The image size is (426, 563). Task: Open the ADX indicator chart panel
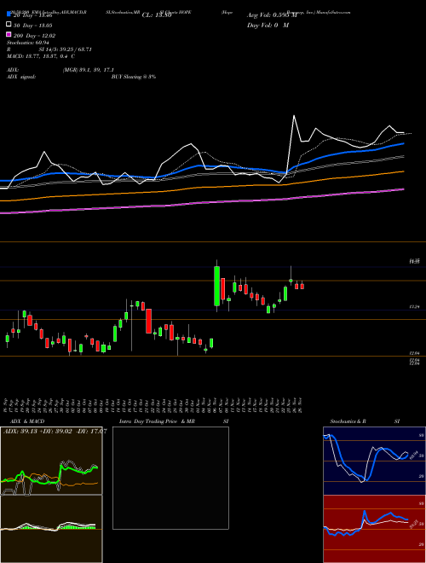coord(51,461)
